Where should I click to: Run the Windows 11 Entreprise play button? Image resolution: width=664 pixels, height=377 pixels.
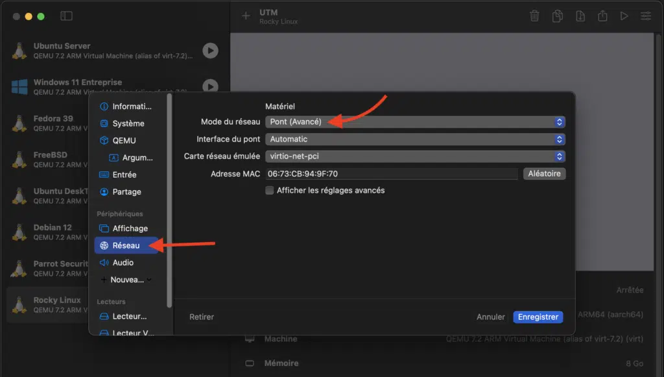(210, 86)
